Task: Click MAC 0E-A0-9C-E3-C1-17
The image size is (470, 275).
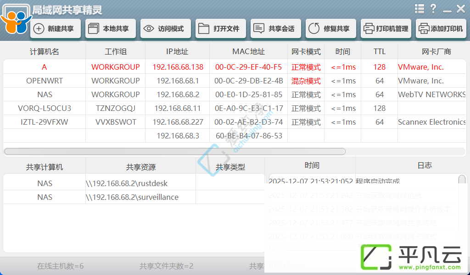Action: (248, 108)
